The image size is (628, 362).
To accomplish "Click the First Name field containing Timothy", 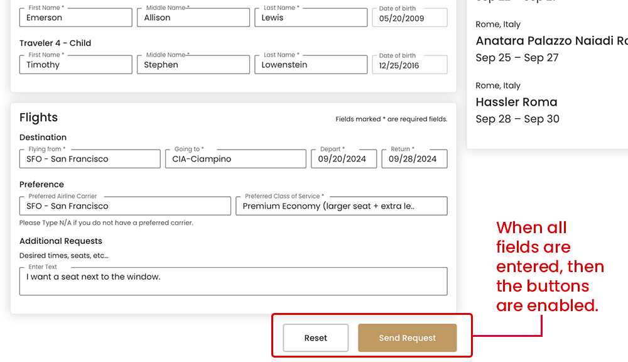I will pos(75,65).
